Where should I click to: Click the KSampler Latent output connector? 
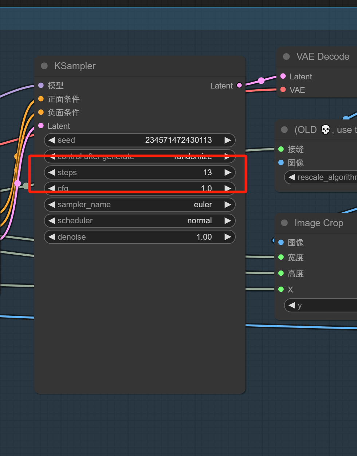tap(239, 86)
